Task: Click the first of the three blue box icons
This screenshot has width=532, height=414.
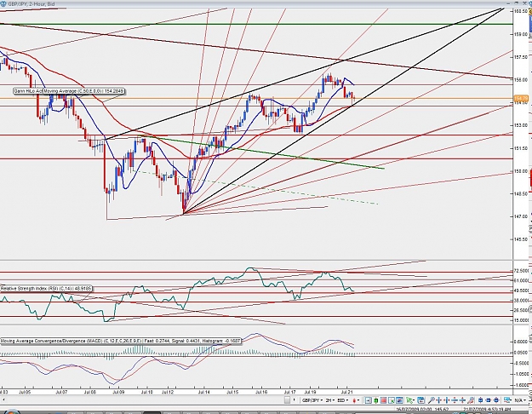Action: coord(480,400)
